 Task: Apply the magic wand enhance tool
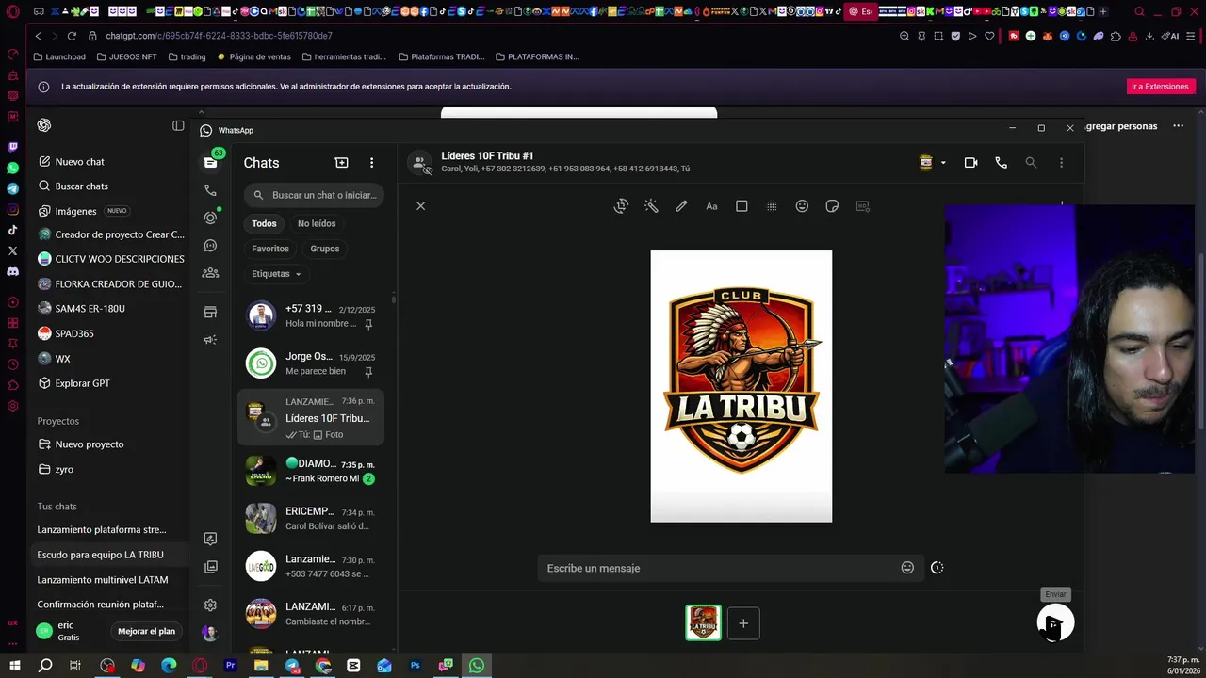[x=651, y=206]
